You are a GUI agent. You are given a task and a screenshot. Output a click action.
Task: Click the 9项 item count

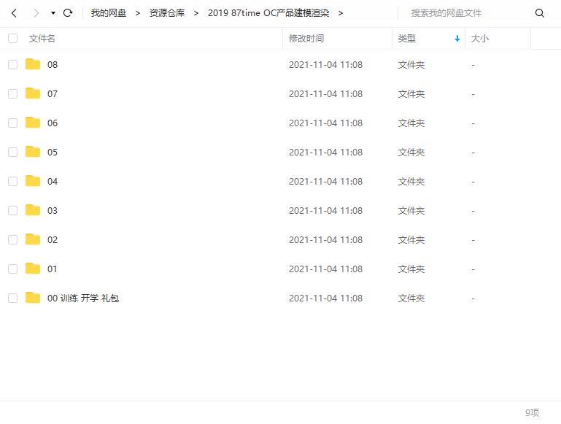[x=532, y=412]
